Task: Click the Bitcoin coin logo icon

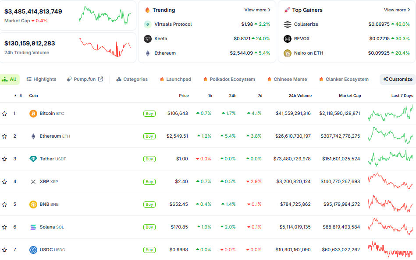Action: click(x=33, y=114)
